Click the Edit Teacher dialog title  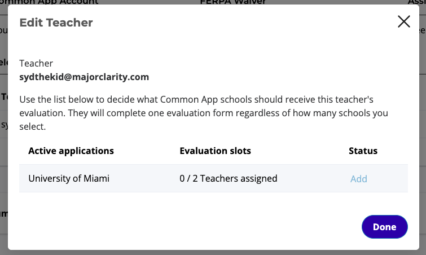[x=56, y=23]
